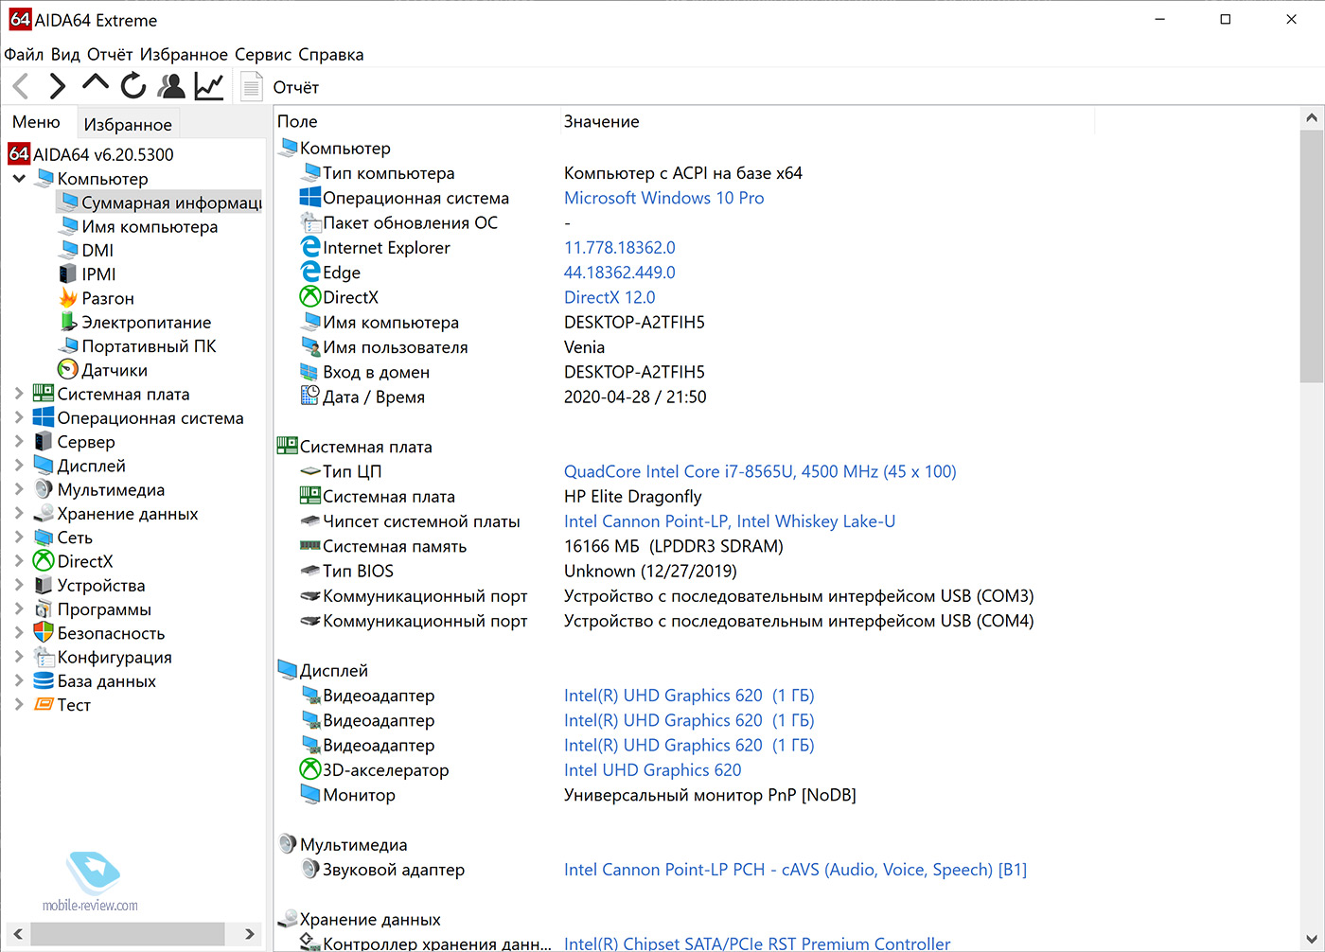The height and width of the screenshot is (952, 1325).
Task: Select the Электропитание tree item
Action: pyautogui.click(x=134, y=322)
